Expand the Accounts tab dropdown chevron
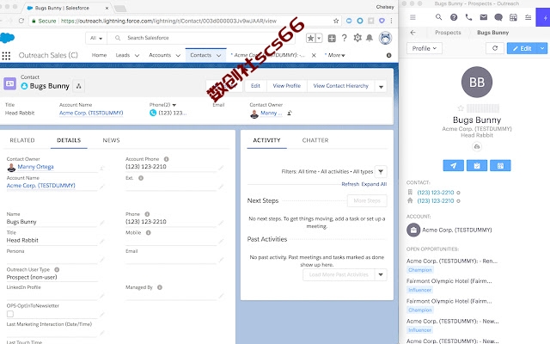 point(178,55)
